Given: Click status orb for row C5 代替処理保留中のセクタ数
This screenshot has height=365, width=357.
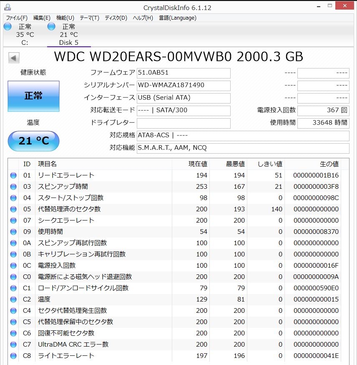Looking at the screenshot, I should point(13,322).
